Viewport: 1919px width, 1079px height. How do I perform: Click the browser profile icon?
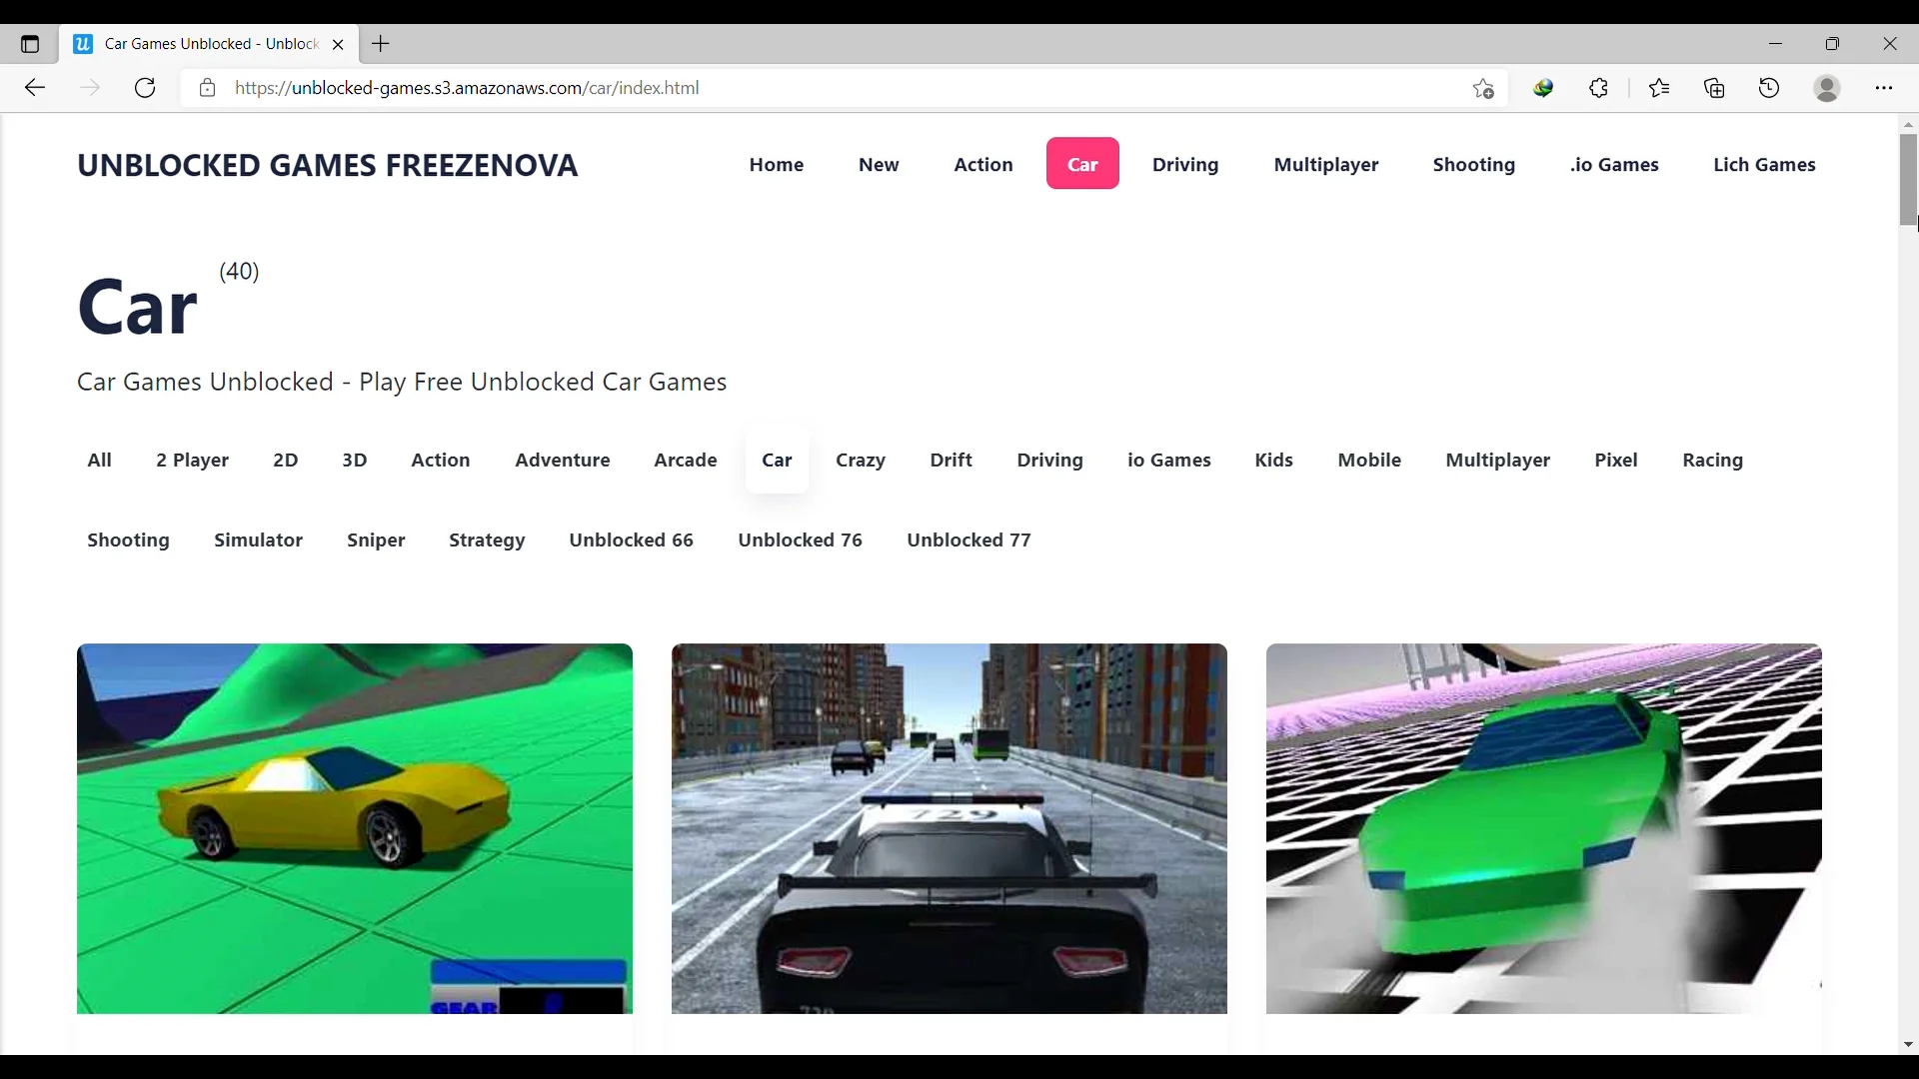coord(1828,88)
